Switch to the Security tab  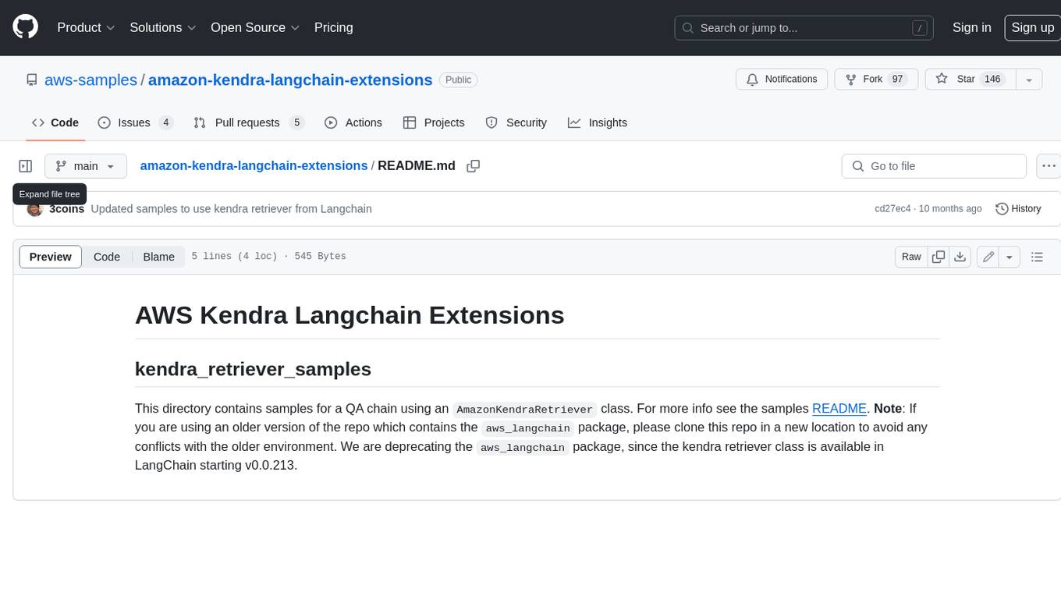516,122
